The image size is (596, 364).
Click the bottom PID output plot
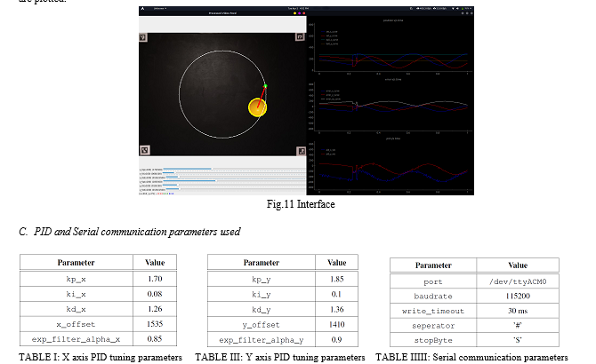[x=391, y=165]
